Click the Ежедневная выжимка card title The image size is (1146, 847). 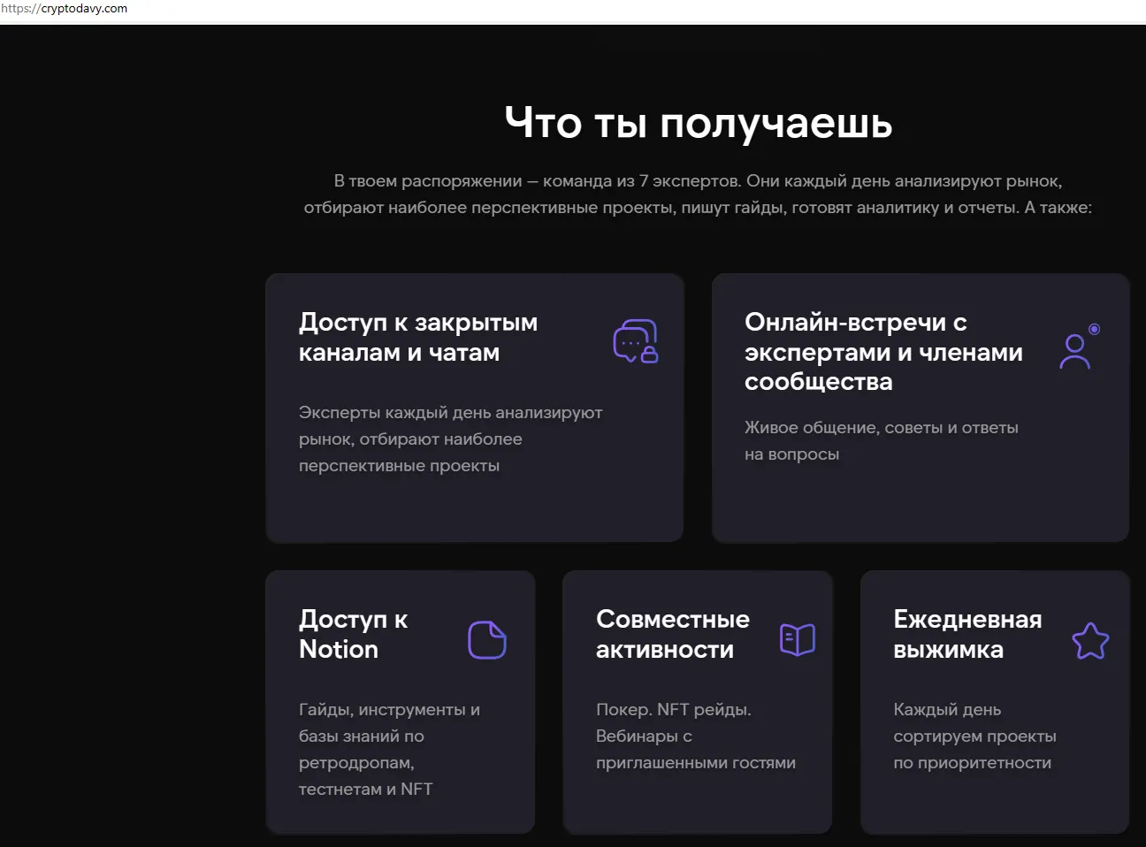point(967,634)
